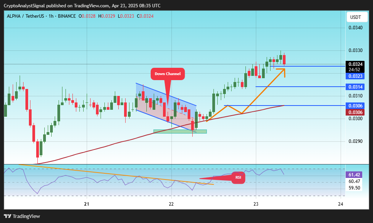Click the 59.50 RSI scale value
The width and height of the screenshot is (373, 223).
354,188
